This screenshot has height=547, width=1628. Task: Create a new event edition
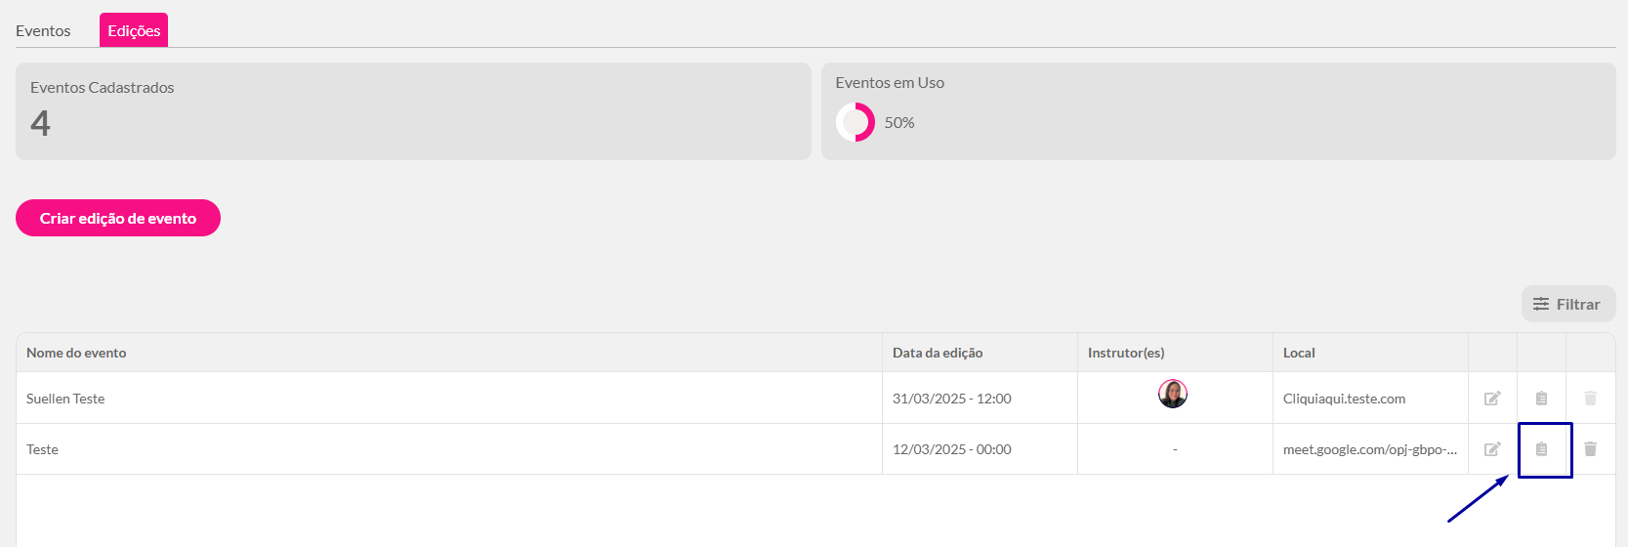coord(118,218)
